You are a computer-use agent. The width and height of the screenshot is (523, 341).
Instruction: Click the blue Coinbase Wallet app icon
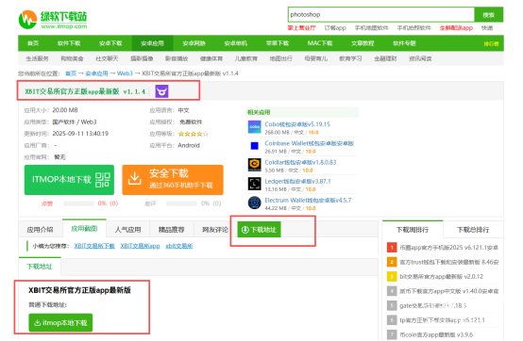pos(255,146)
